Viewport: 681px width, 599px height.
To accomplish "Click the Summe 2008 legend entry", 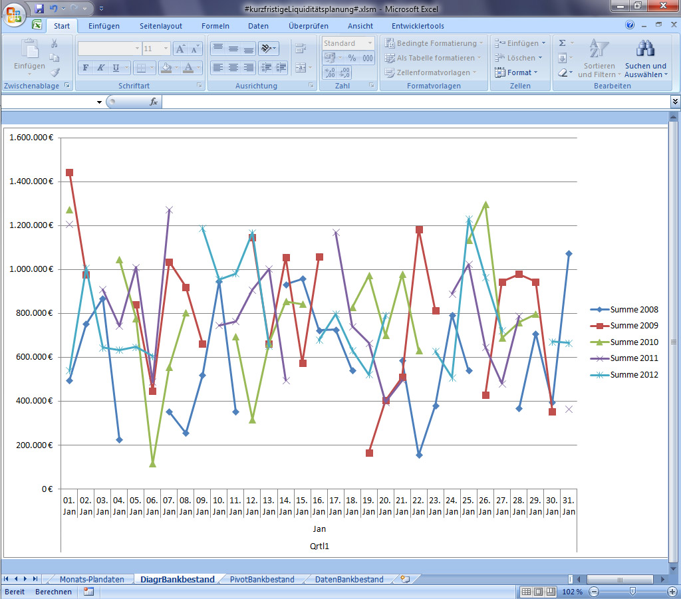I will coord(624,310).
